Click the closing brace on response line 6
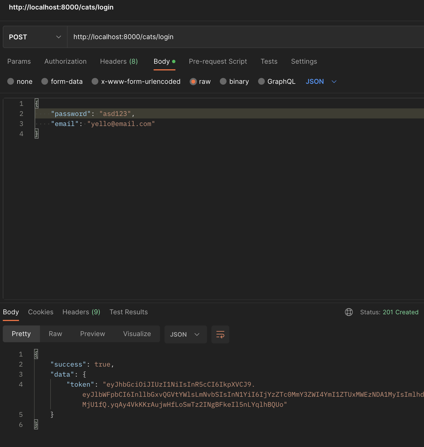The width and height of the screenshot is (424, 447). click(x=36, y=425)
